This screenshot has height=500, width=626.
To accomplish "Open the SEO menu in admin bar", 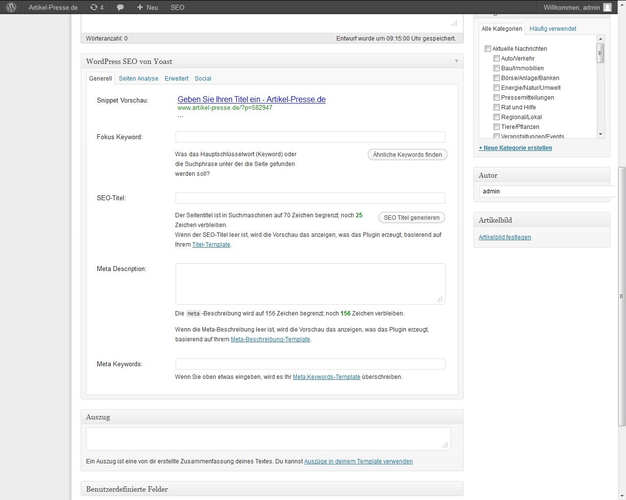I will click(x=178, y=7).
